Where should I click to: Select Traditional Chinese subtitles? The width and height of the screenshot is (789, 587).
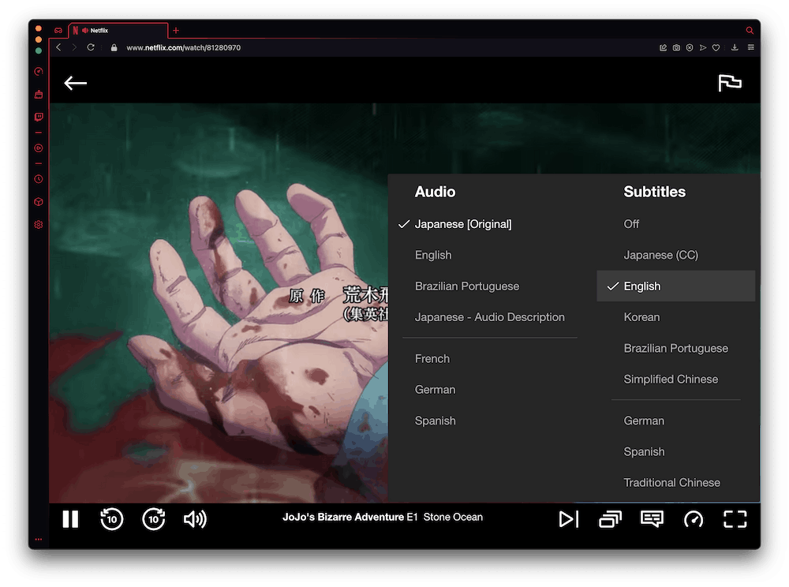[x=671, y=483]
